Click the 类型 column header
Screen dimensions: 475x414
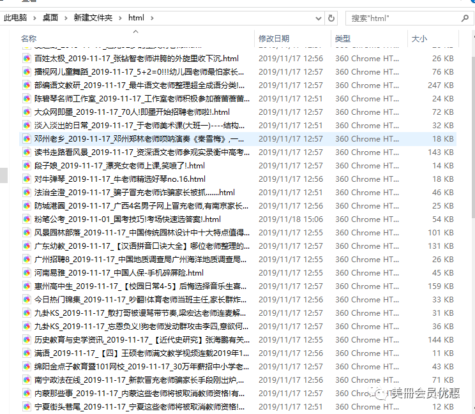click(x=343, y=39)
